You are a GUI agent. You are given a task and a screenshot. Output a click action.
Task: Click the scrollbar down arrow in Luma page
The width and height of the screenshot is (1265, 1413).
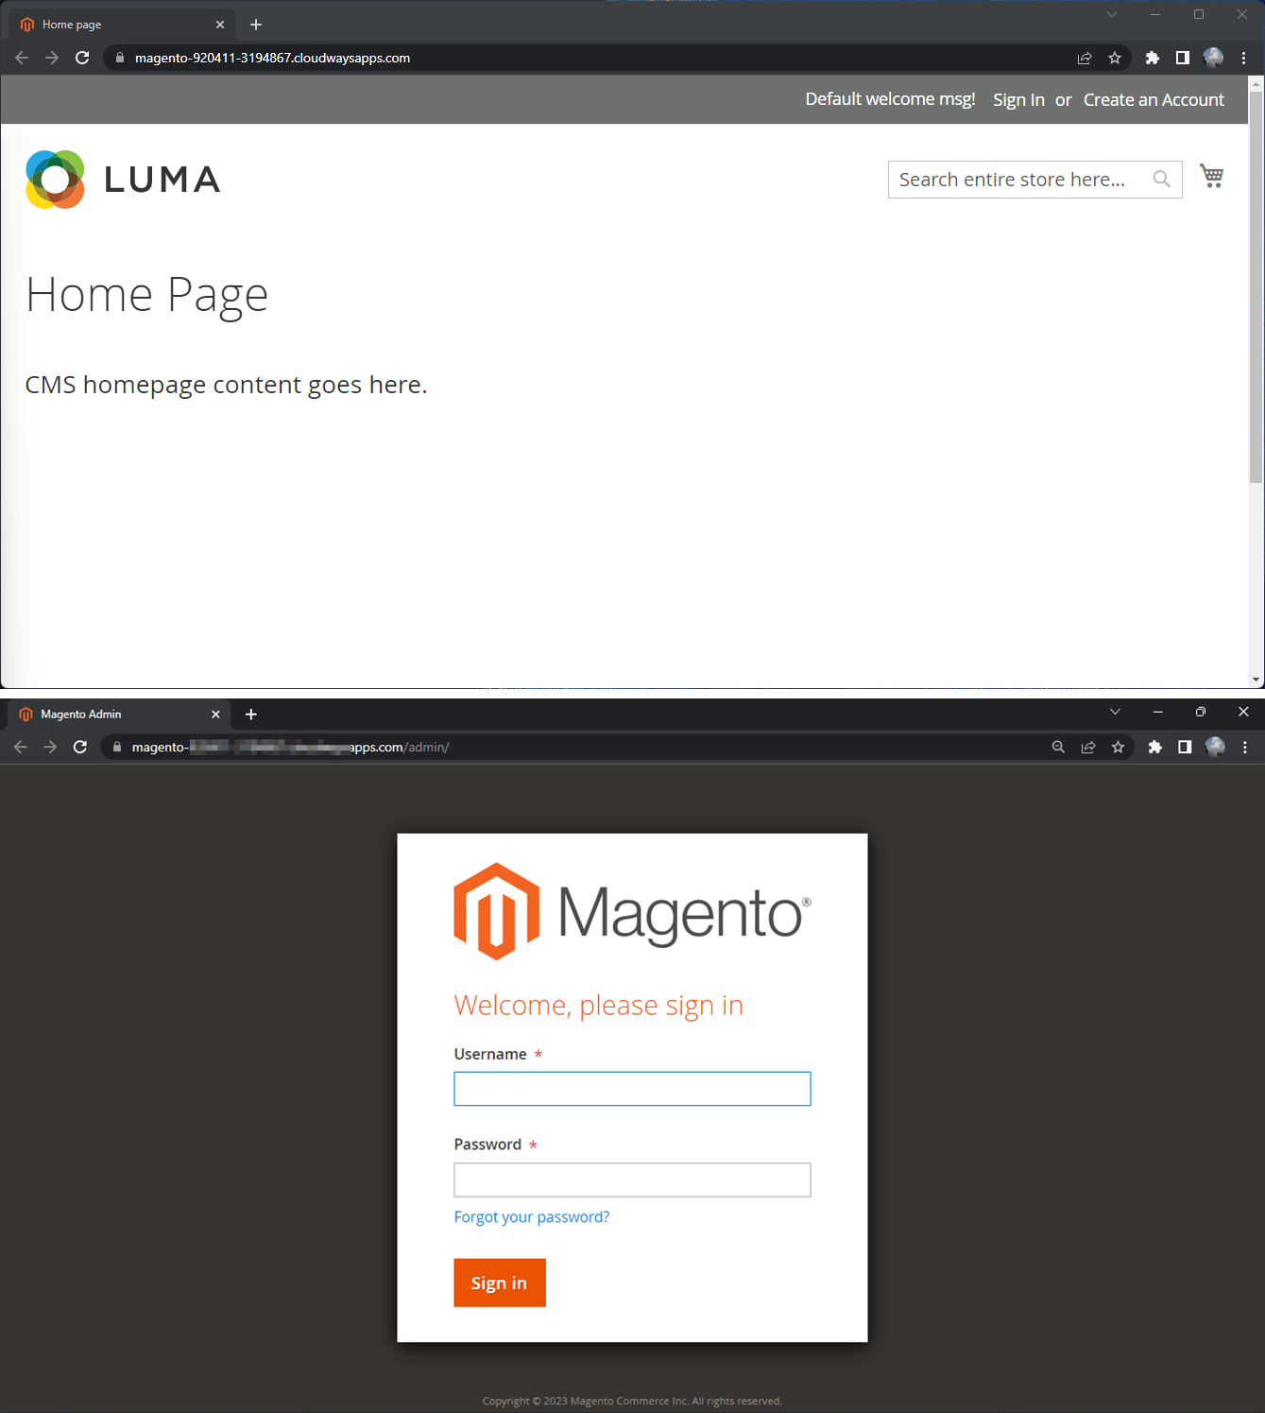[1256, 680]
